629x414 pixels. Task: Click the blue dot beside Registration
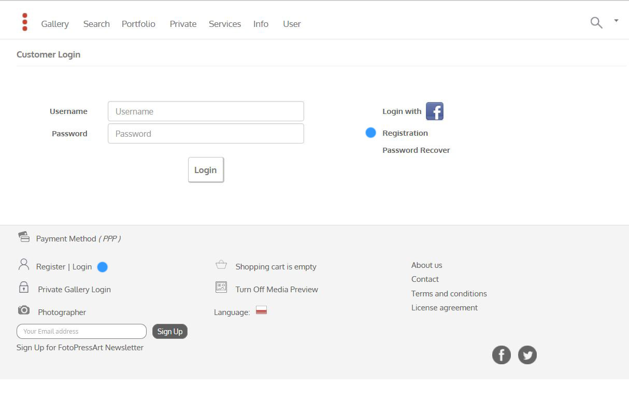tap(370, 133)
